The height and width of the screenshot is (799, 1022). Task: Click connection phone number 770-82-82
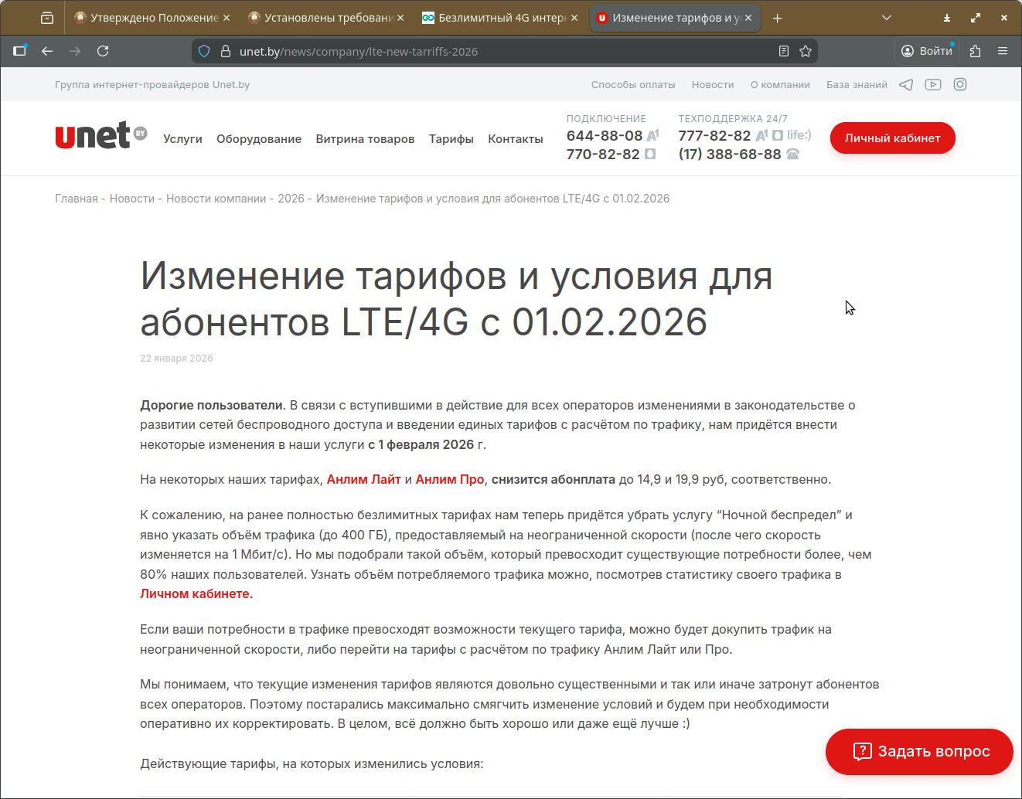(603, 154)
